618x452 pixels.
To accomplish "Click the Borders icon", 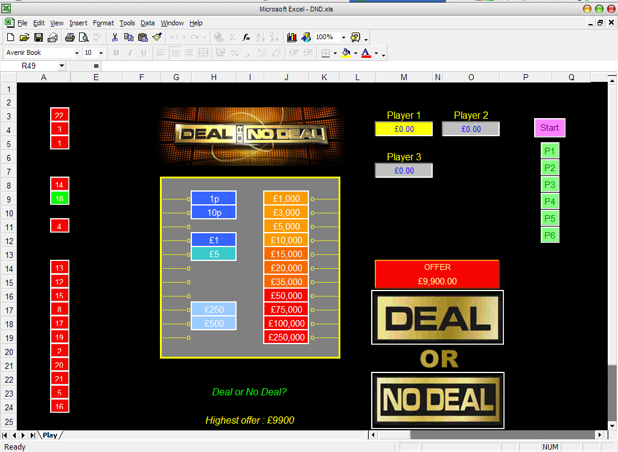I will point(325,53).
